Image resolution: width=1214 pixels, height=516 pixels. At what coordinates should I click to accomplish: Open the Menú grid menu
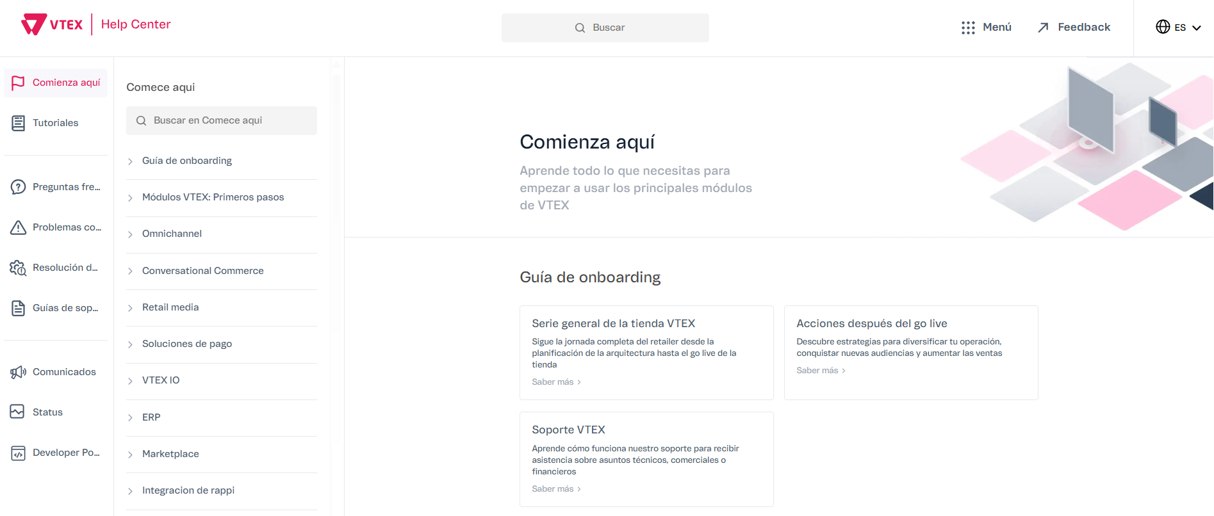[987, 27]
